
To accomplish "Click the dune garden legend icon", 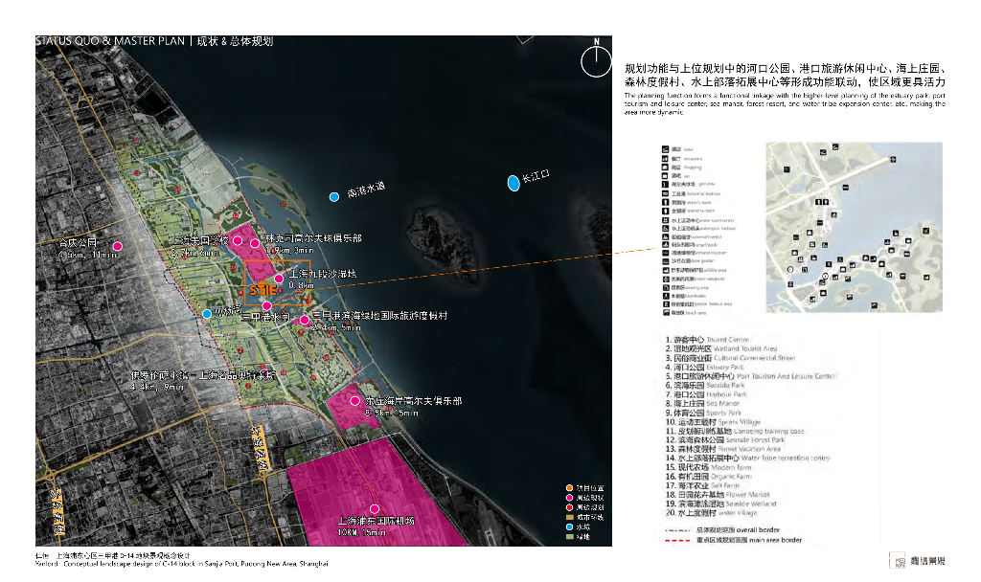I will pyautogui.click(x=665, y=261).
